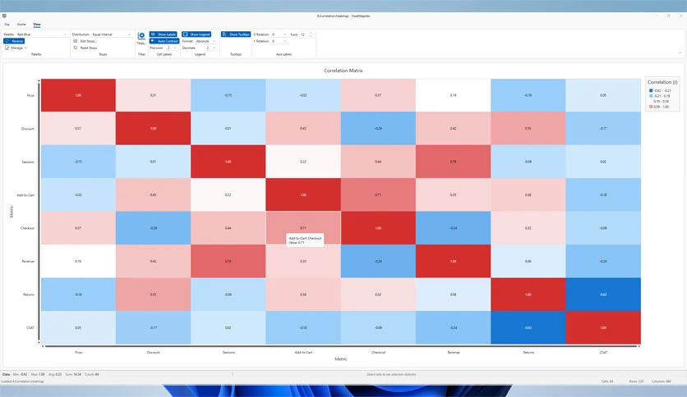Open the legend Format Absolute dropdown

[x=205, y=41]
